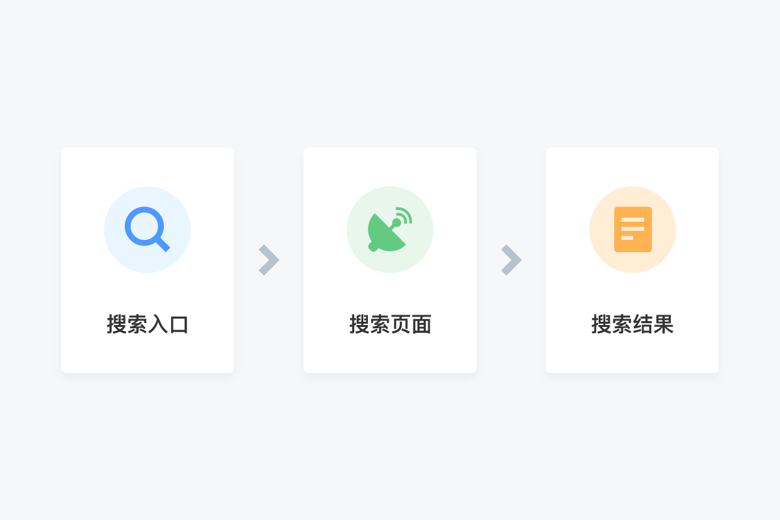Click the chevron before 搜索结果 card

pos(512,260)
